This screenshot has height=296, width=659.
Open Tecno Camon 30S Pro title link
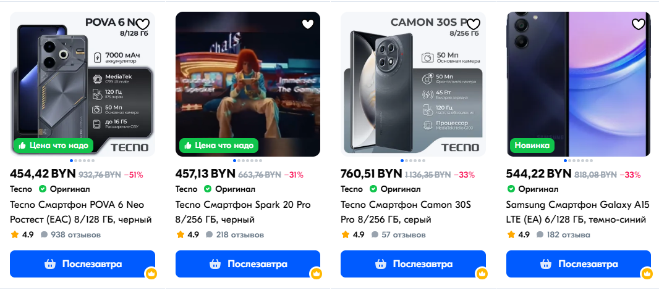coord(406,212)
